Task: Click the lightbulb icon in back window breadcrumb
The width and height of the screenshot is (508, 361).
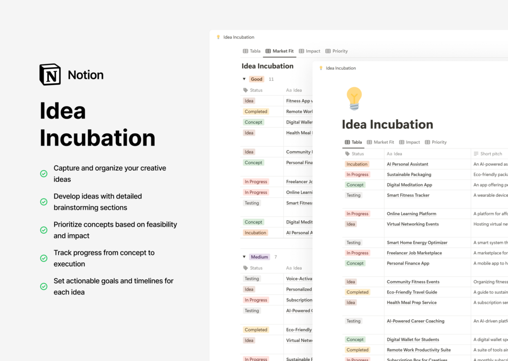Action: click(218, 37)
